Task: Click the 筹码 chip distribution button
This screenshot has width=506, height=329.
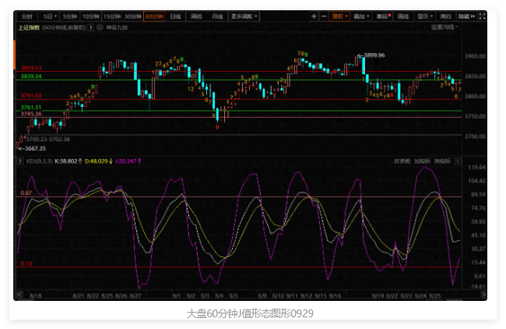Action: 381,16
